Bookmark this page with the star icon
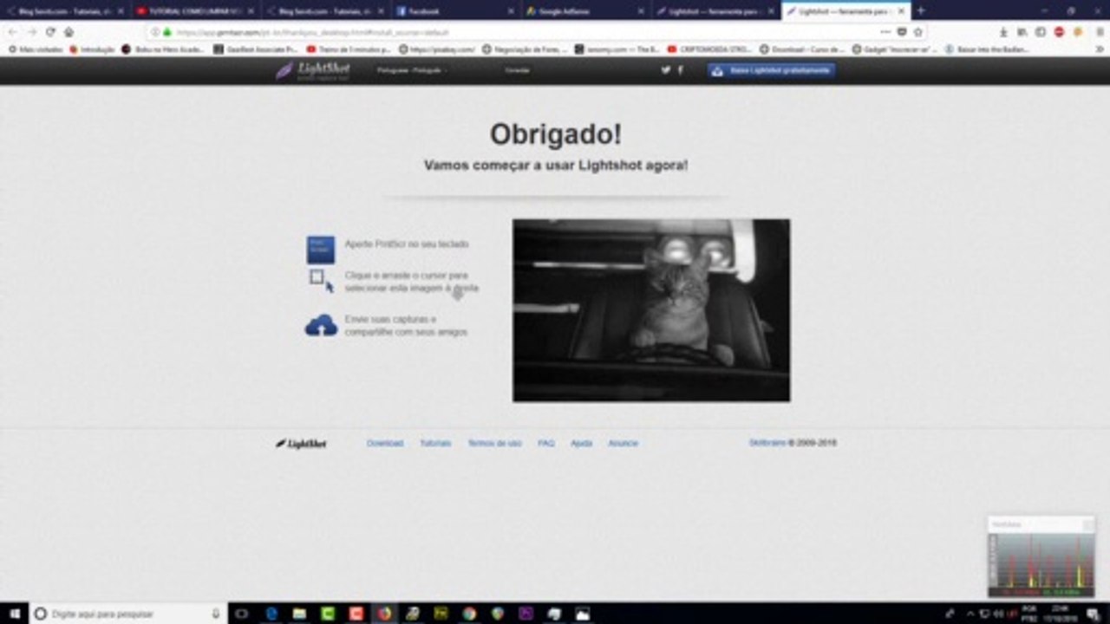The image size is (1110, 624). 918,32
